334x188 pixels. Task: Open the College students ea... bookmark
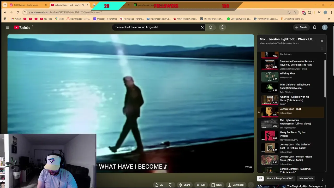pos(238,19)
